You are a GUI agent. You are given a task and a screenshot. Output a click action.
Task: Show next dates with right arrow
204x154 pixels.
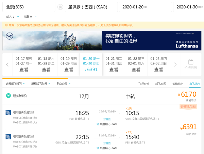point(175,64)
